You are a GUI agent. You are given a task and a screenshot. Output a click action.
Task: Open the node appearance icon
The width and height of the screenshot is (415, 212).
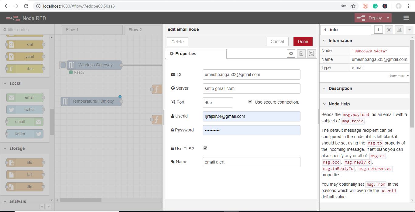(x=311, y=54)
